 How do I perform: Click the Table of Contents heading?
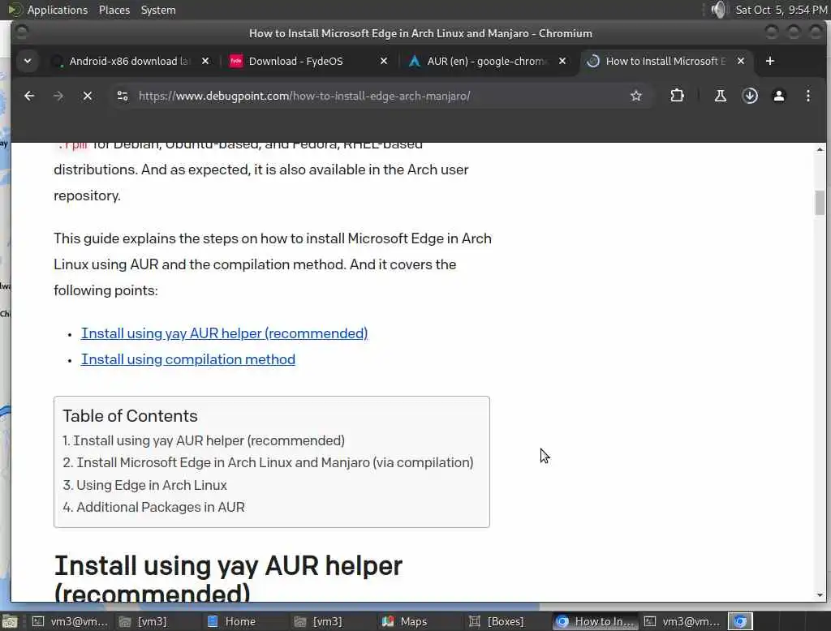coord(130,416)
